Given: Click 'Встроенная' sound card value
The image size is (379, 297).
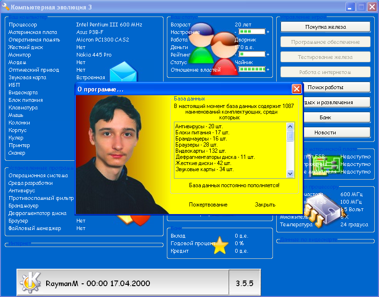Looking at the screenshot, I should coord(91,77).
